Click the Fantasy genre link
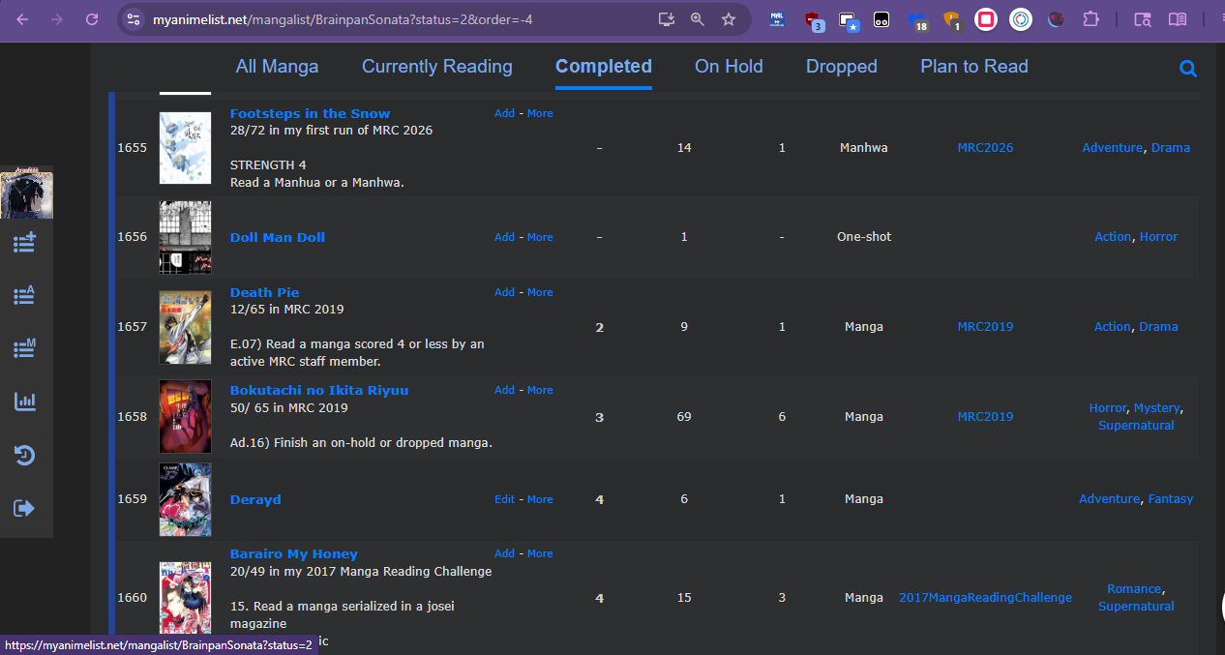This screenshot has height=655, width=1225. [1170, 499]
